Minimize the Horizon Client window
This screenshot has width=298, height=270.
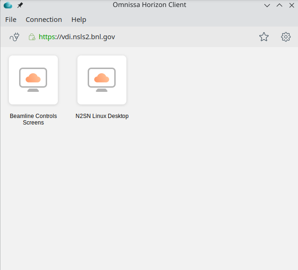[x=267, y=5]
